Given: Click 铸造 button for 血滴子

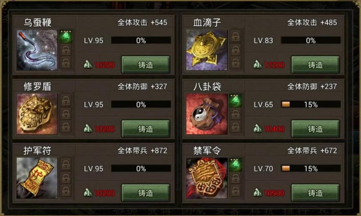Looking at the screenshot, I should click(x=315, y=65).
